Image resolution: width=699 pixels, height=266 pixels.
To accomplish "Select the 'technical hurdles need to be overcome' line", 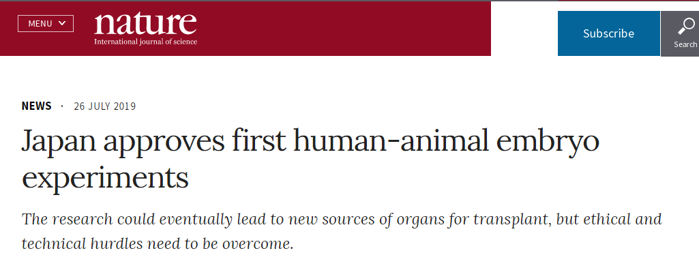I will tap(158, 244).
